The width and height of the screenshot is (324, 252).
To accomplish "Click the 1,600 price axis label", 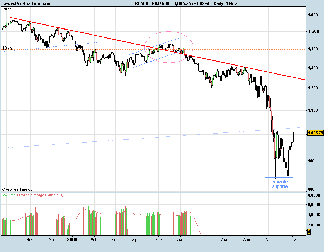I will point(313,15).
